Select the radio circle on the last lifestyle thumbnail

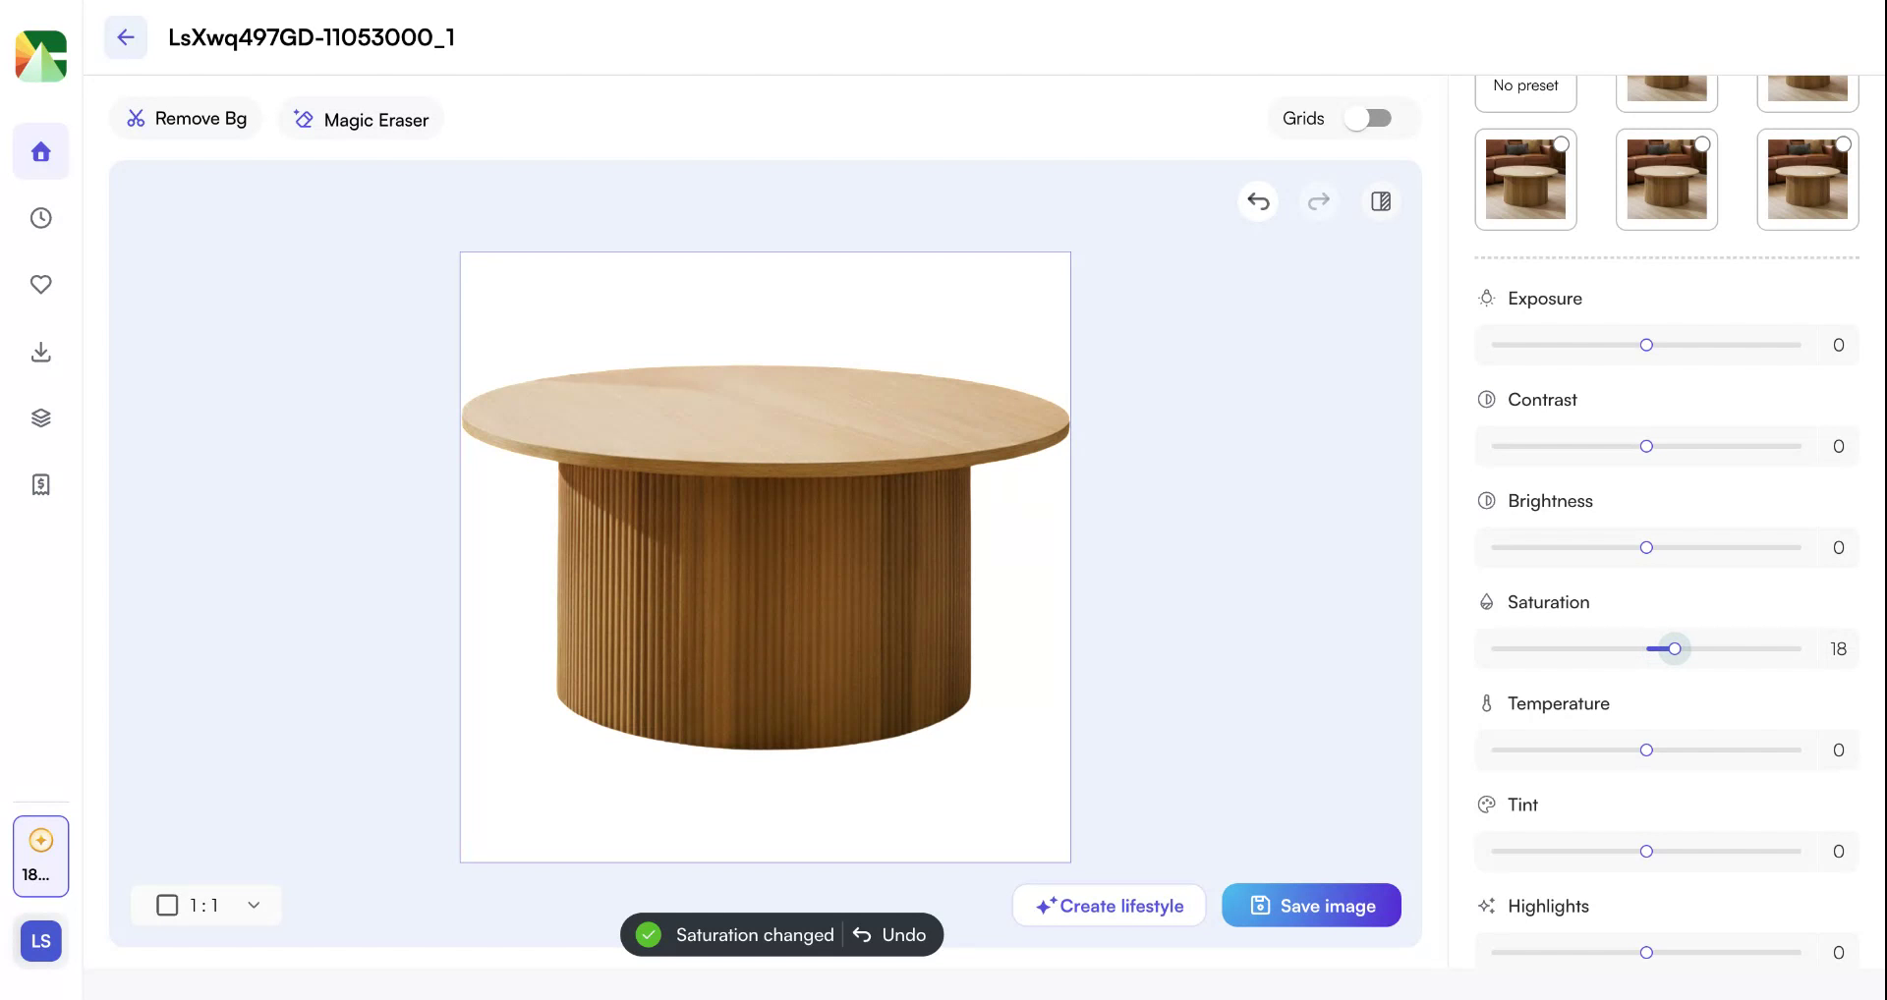click(x=1844, y=143)
